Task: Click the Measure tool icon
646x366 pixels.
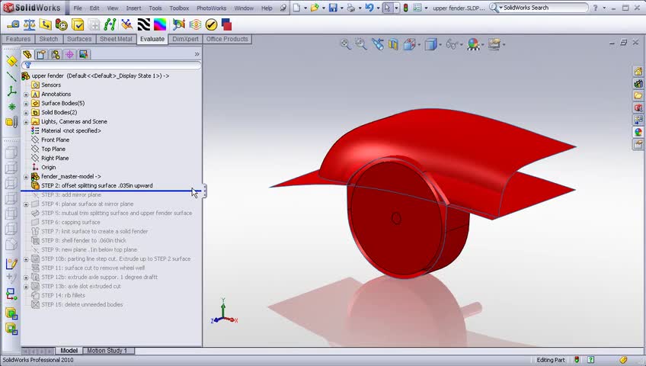Action: [x=12, y=24]
